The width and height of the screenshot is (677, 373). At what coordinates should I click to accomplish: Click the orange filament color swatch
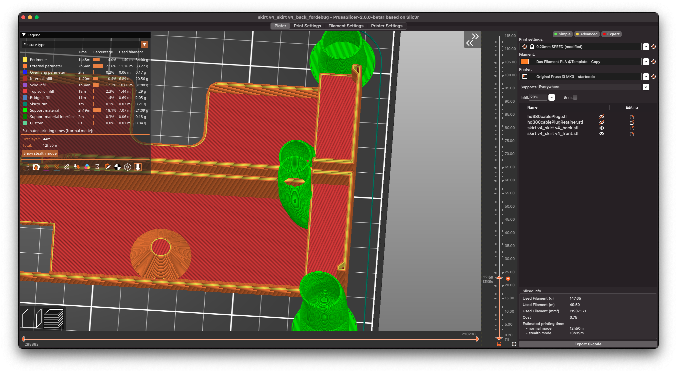click(525, 62)
